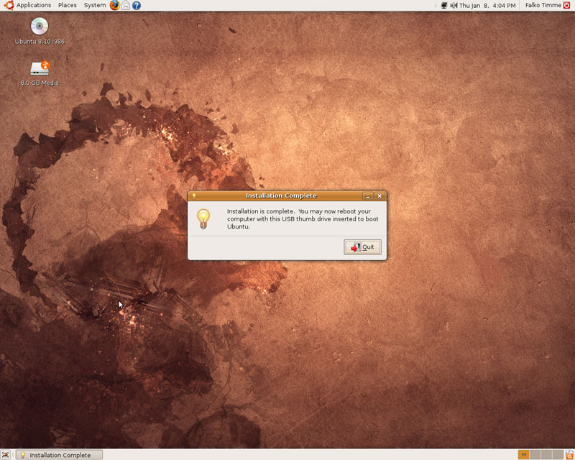
Task: Click the red power/shutdown icon
Action: coord(567,5)
